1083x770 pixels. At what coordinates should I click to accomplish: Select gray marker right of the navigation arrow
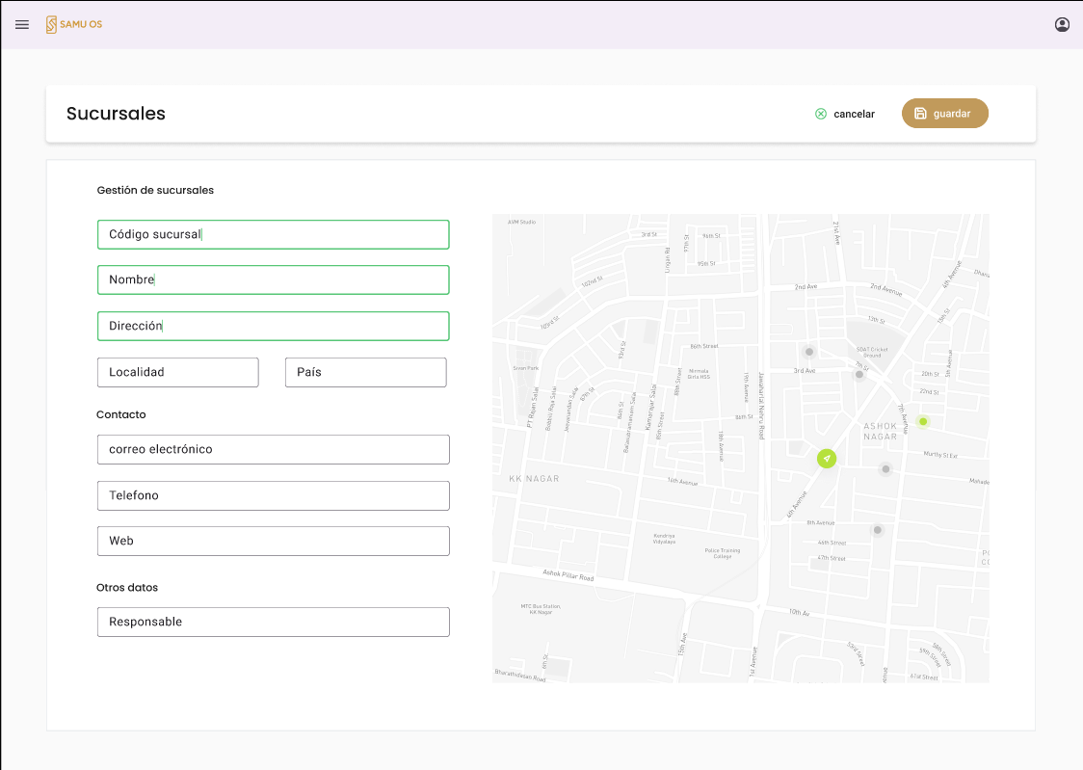pos(885,469)
